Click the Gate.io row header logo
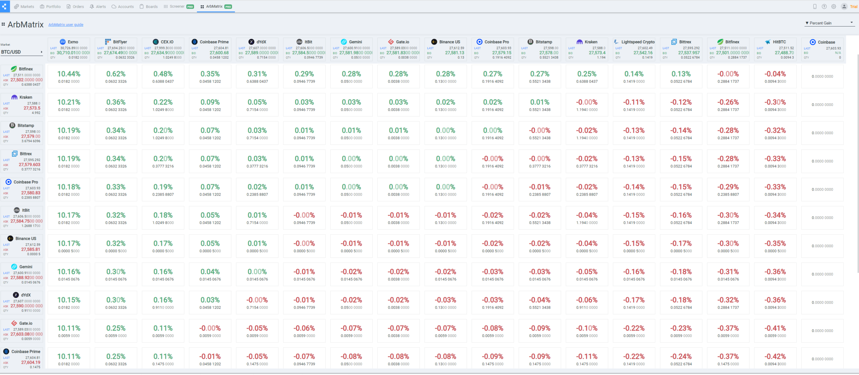859x375 pixels. pos(14,323)
